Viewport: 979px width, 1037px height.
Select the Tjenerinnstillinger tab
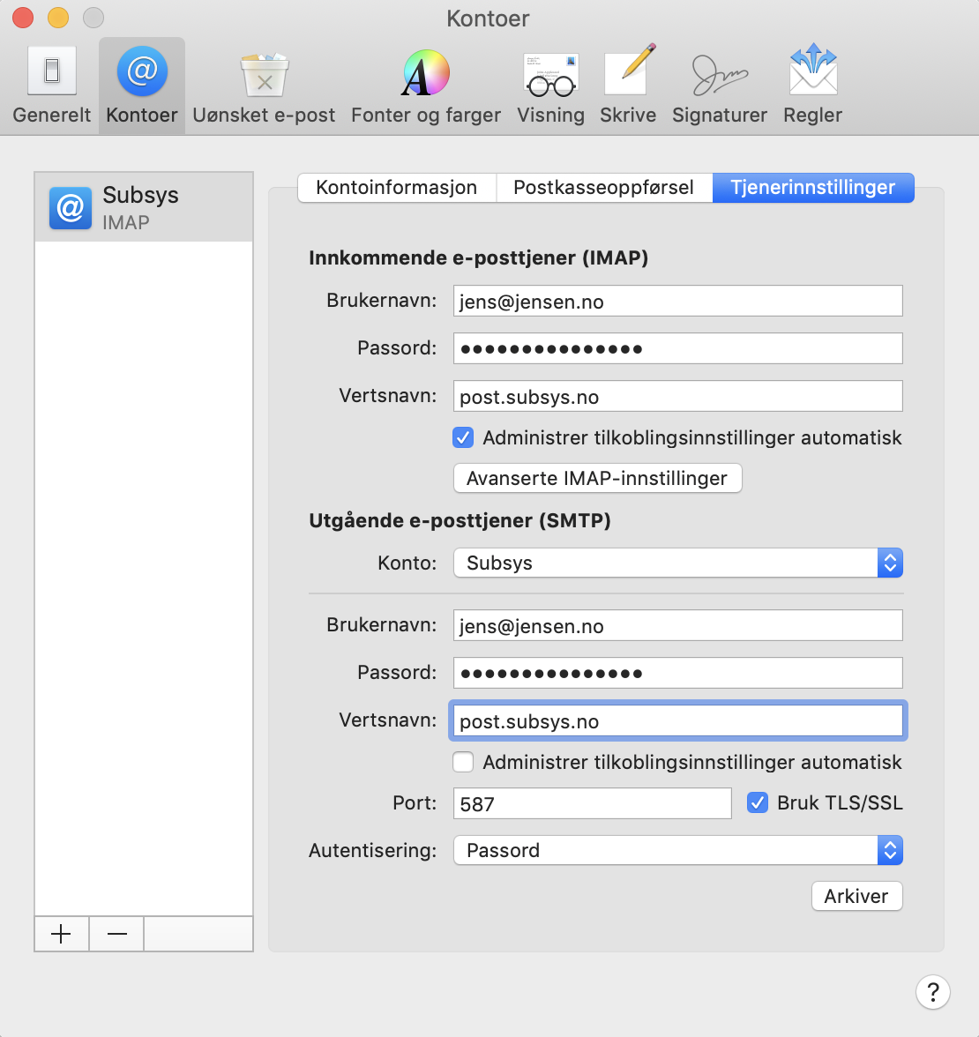coord(813,188)
